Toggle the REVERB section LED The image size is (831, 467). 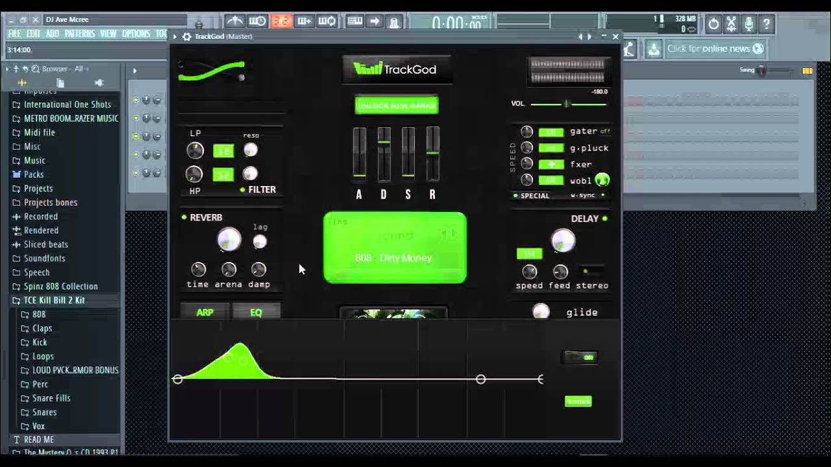coord(184,217)
